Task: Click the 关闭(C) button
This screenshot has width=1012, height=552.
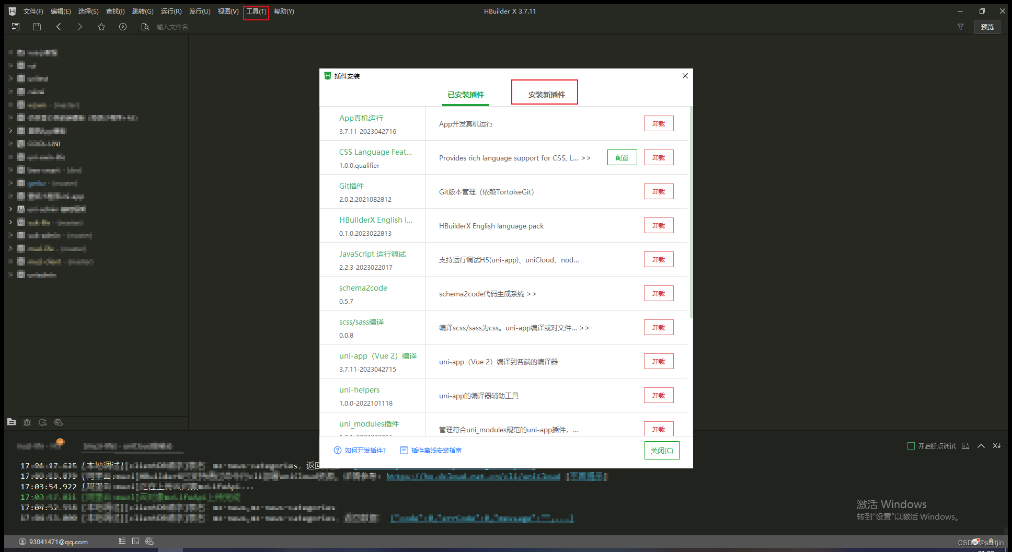Action: [662, 451]
